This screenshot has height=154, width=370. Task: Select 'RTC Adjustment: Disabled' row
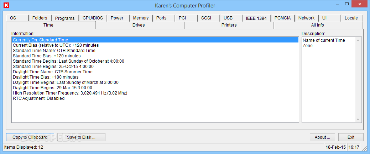point(155,99)
